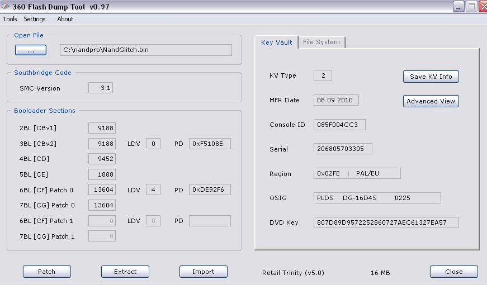The width and height of the screenshot is (487, 289).
Task: Click the 3BL [CBv2] value field 9188
Action: point(102,144)
